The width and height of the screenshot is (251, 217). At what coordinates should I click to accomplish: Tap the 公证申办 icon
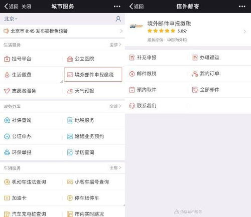coord(7,136)
